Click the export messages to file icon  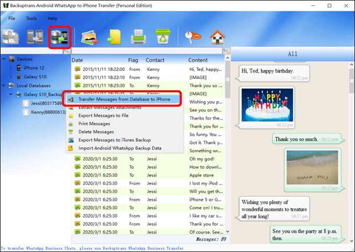click(x=114, y=37)
